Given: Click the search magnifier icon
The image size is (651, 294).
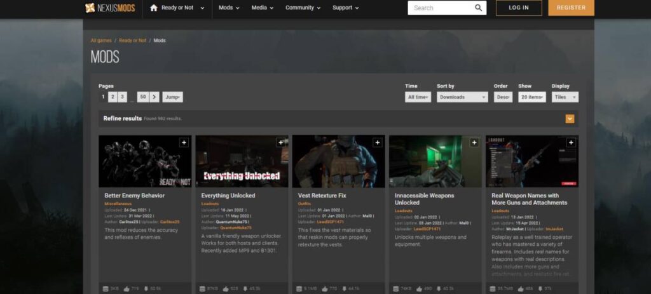Looking at the screenshot, I should [478, 8].
